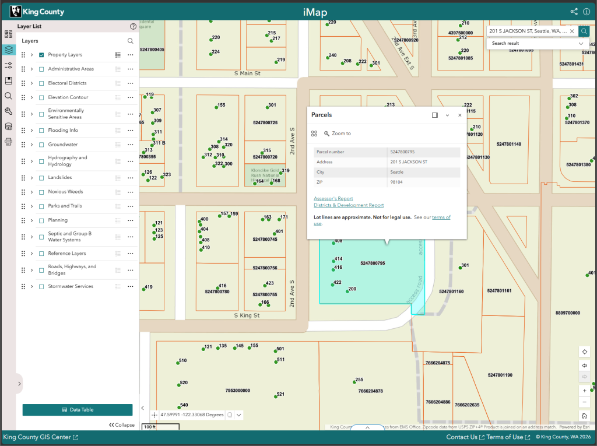Click the address search magnifier button
The width and height of the screenshot is (597, 446).
584,31
